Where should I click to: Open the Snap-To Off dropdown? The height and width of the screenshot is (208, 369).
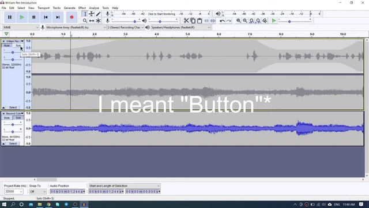37,191
